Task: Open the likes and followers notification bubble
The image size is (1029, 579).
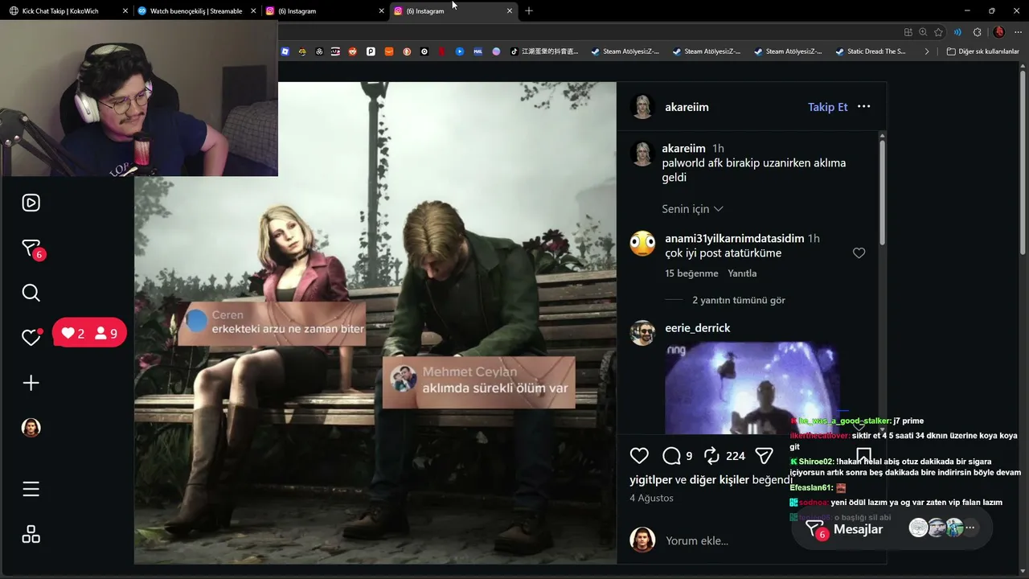Action: pos(89,333)
